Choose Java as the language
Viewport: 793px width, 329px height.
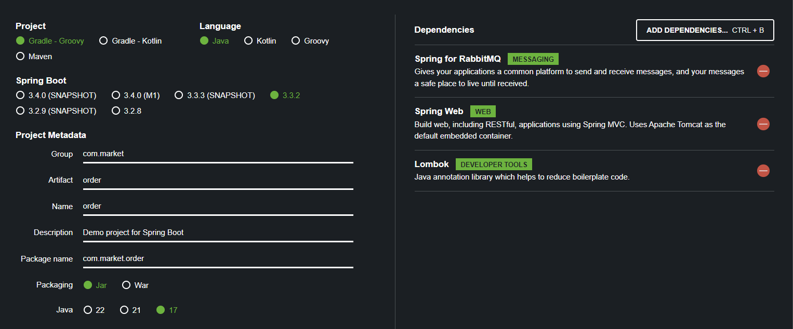(214, 40)
